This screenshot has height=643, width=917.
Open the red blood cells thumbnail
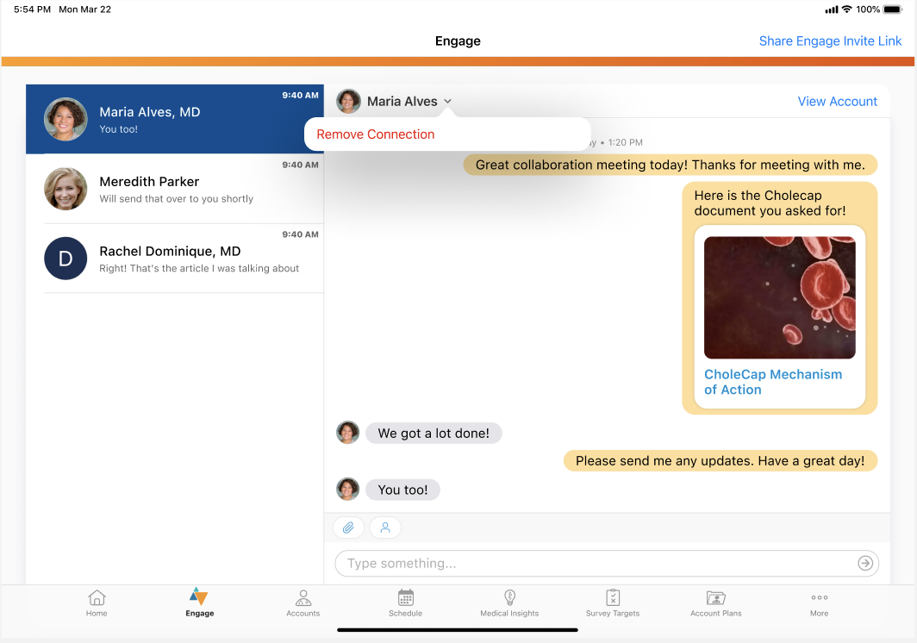pos(779,297)
